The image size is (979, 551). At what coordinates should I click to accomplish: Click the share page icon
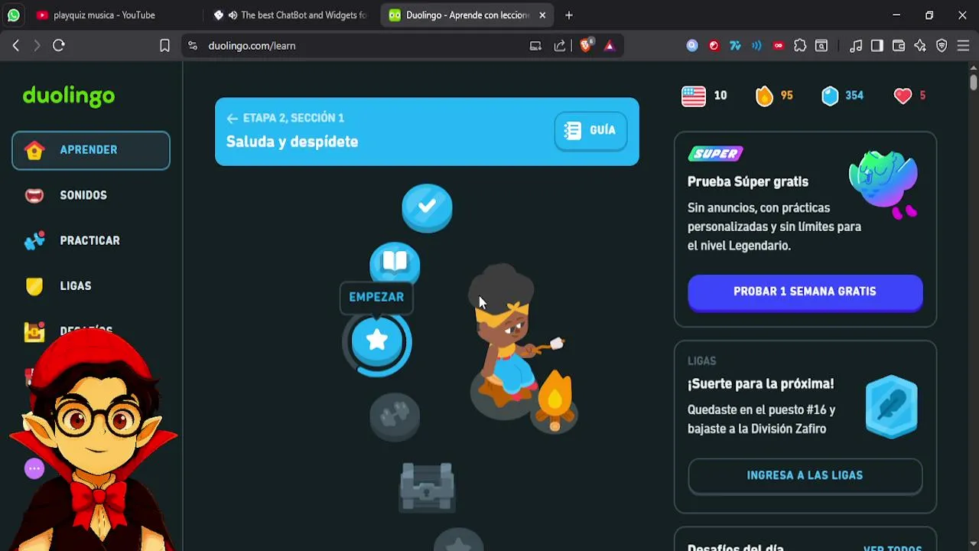click(560, 46)
